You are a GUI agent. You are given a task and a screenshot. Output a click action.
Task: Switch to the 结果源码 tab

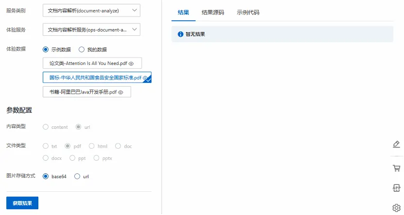click(x=213, y=12)
